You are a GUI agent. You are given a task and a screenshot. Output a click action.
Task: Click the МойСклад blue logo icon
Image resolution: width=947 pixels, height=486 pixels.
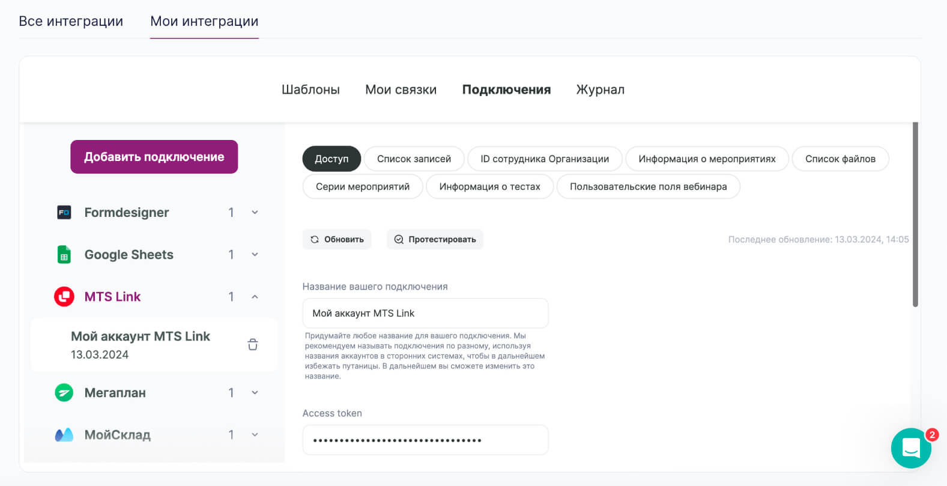pos(64,435)
